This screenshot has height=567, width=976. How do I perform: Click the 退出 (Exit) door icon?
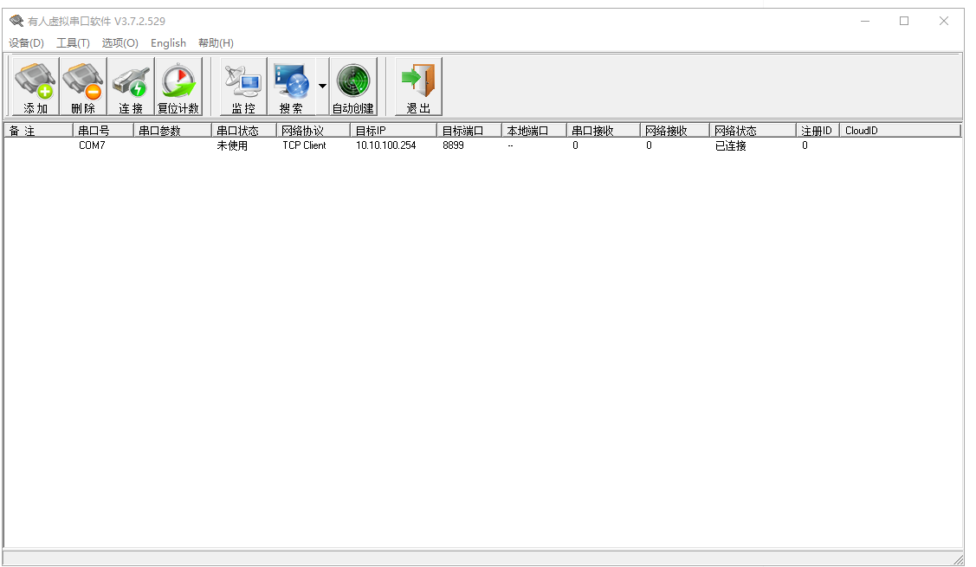[418, 87]
